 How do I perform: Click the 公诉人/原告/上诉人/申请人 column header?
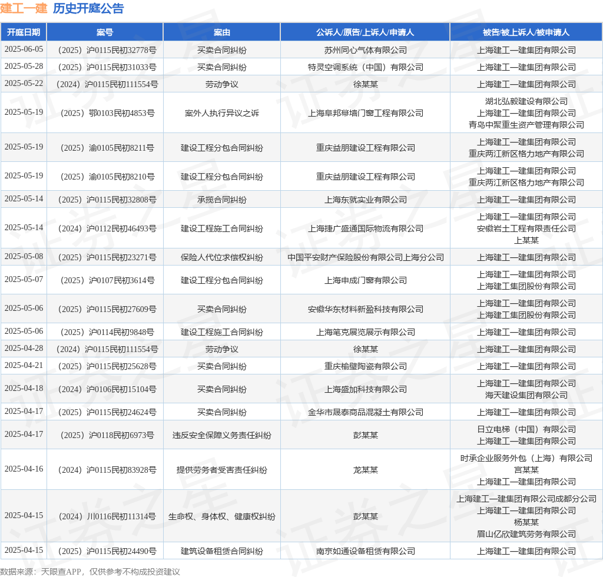click(x=365, y=32)
